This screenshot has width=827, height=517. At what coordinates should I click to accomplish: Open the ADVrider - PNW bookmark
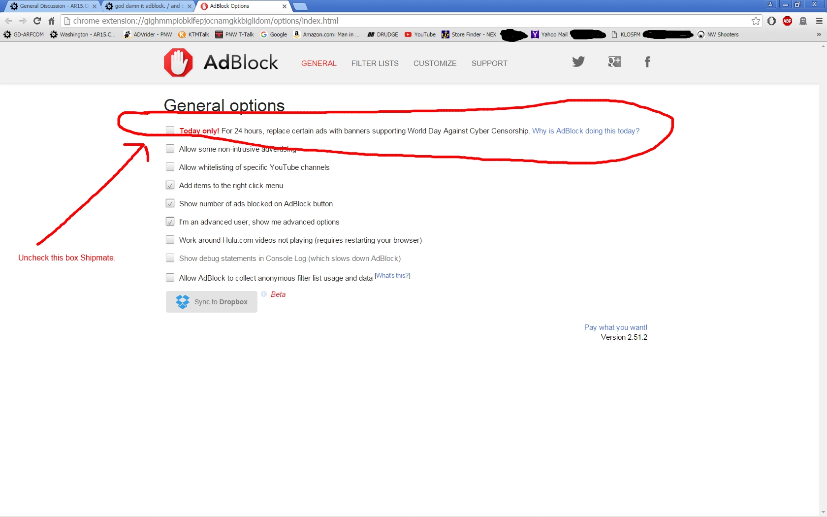[x=148, y=34]
